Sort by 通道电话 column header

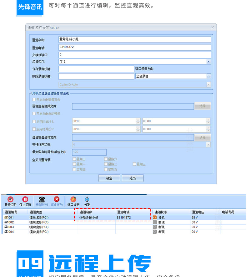(x=123, y=212)
